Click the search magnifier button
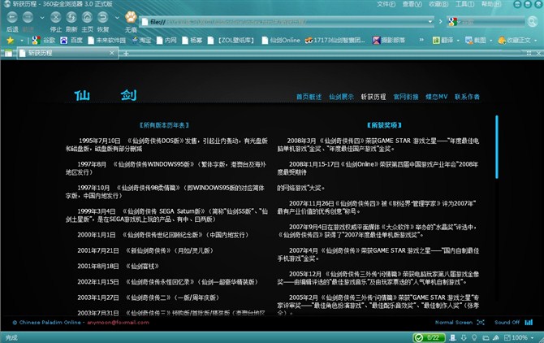This screenshot has height=343, width=544. (x=532, y=22)
